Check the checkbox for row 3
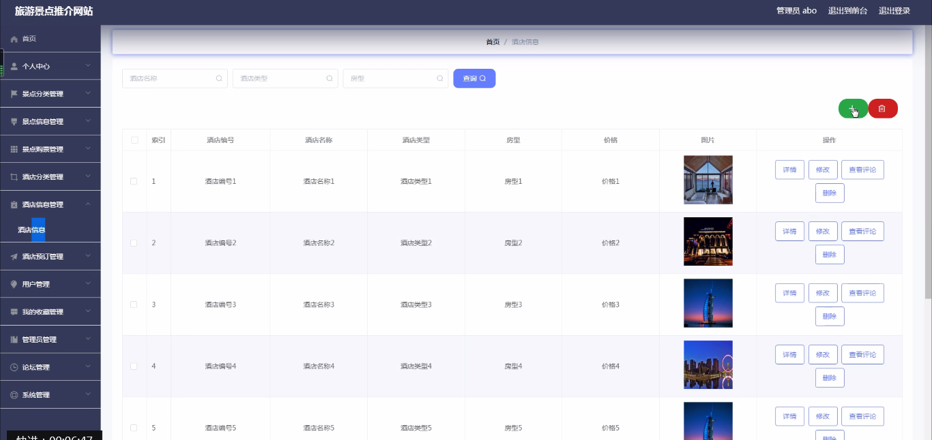 [134, 304]
